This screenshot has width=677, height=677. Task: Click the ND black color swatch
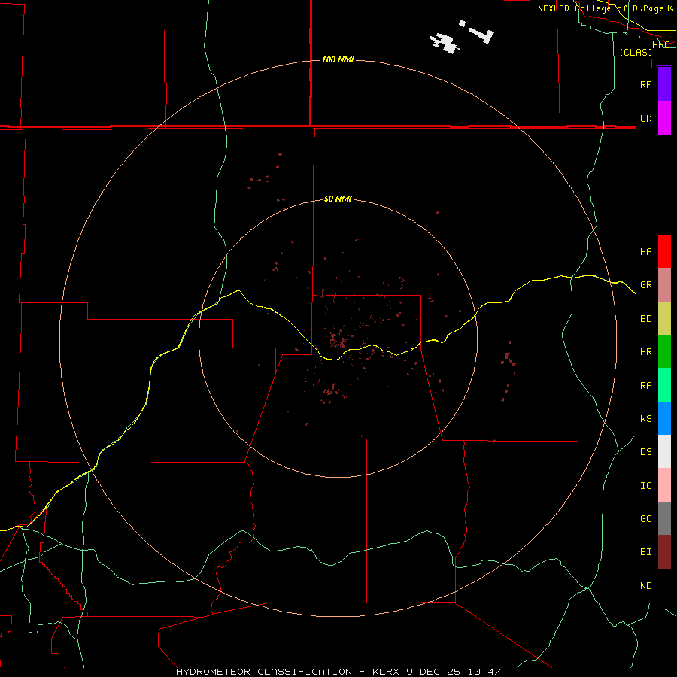[664, 585]
